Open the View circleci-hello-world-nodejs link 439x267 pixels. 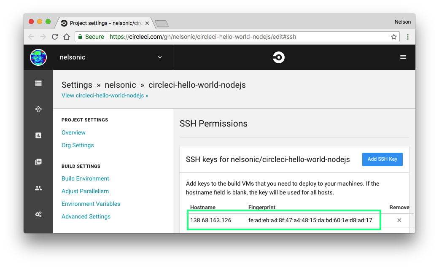(105, 95)
